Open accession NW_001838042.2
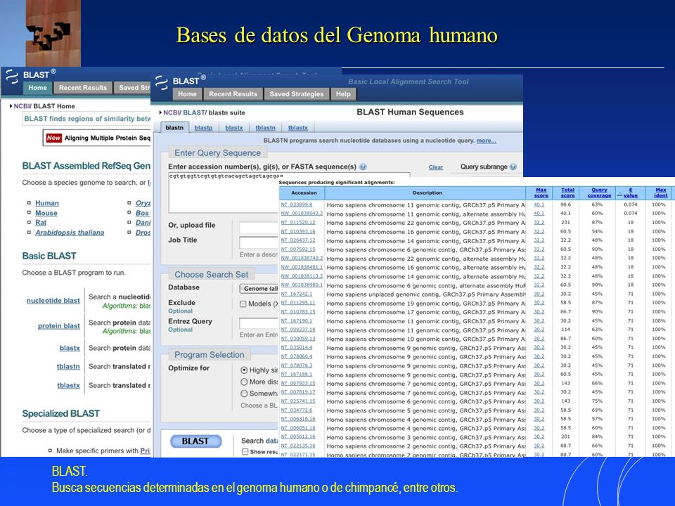675x506 pixels. (x=302, y=214)
